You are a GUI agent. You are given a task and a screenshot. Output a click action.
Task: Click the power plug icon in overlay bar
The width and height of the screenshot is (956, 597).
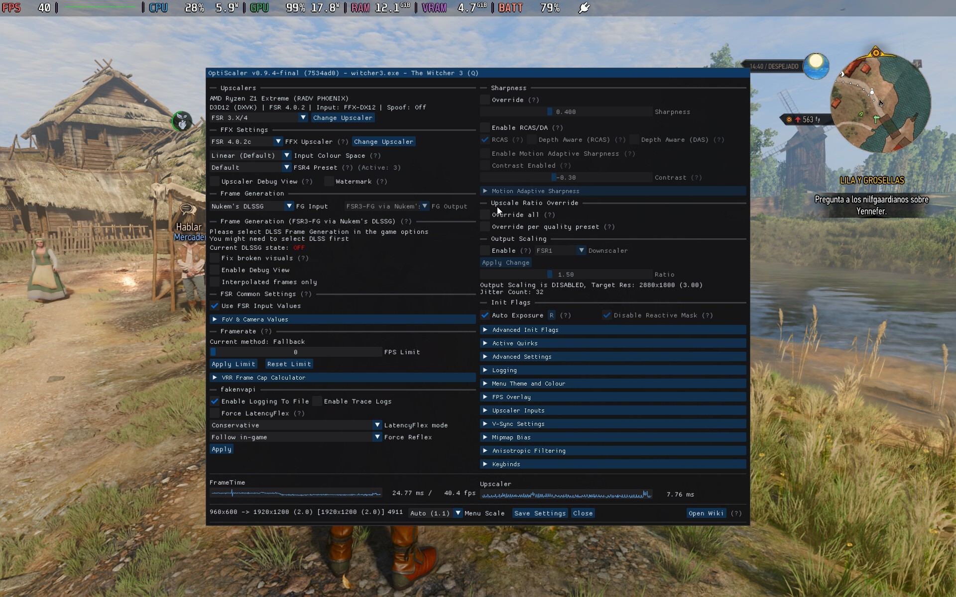(584, 8)
